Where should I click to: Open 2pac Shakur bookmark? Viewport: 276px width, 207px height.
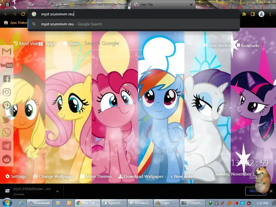click(16, 23)
